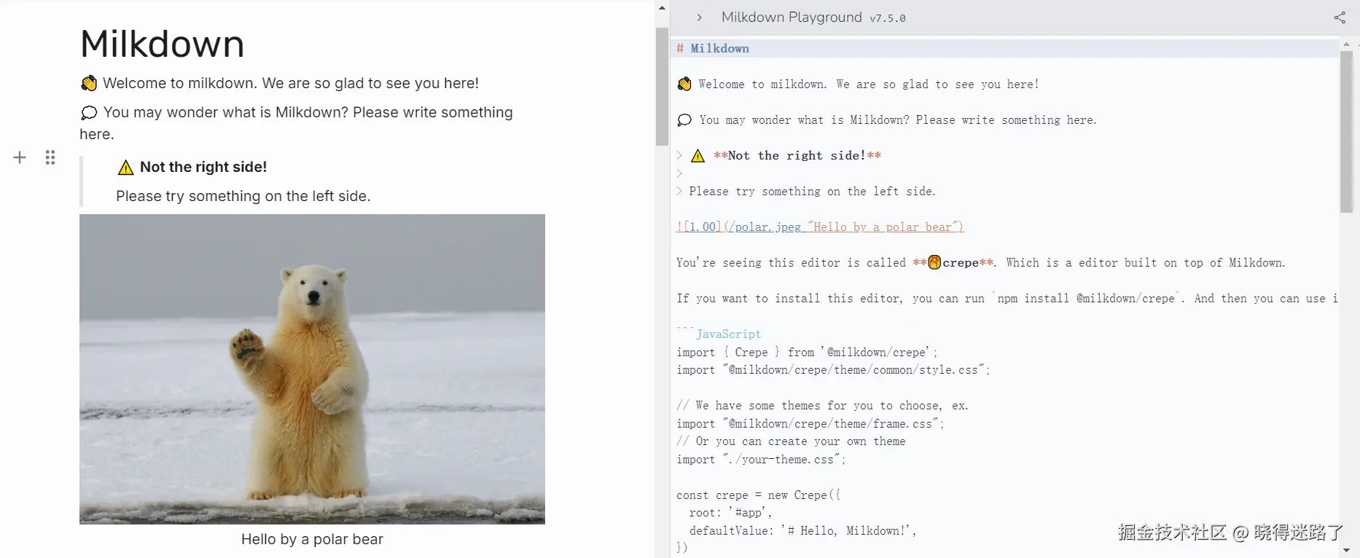
Task: Click the line "import { Crepe } from '@milkdown/crepe';"
Action: click(807, 352)
